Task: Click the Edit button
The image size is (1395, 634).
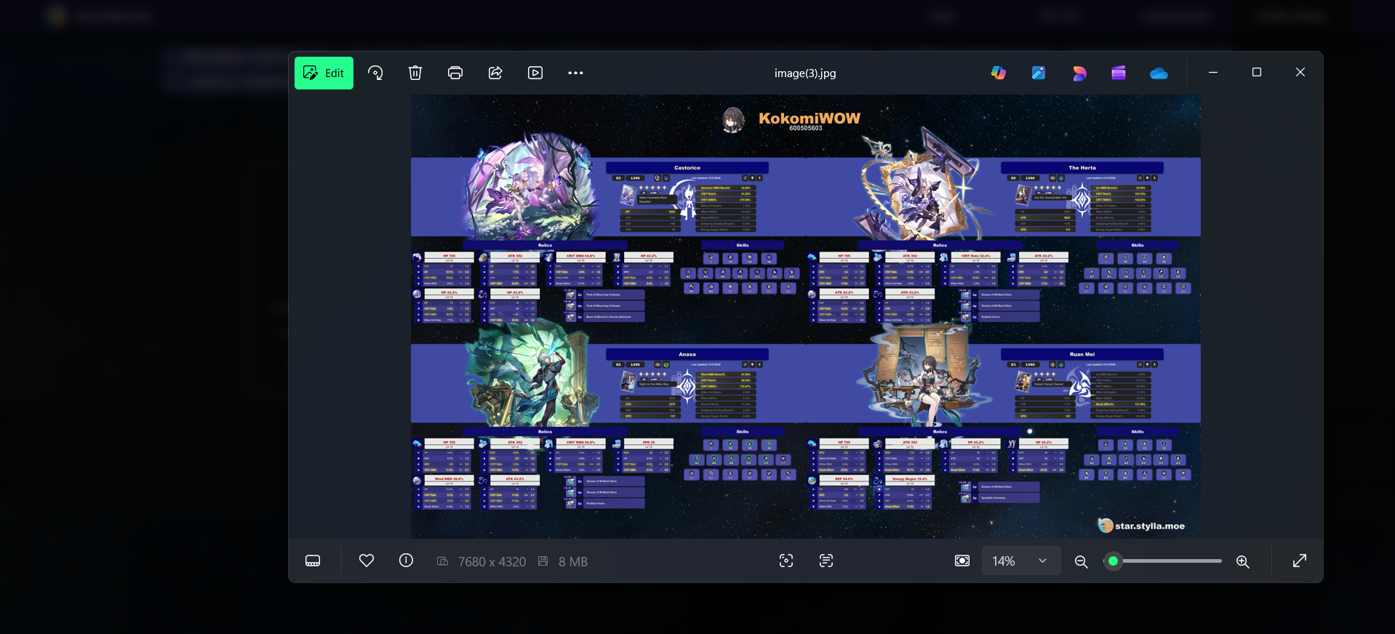Action: (324, 73)
